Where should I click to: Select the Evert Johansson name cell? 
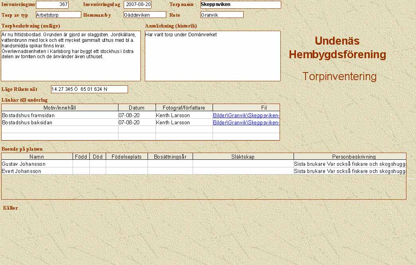click(x=37, y=171)
